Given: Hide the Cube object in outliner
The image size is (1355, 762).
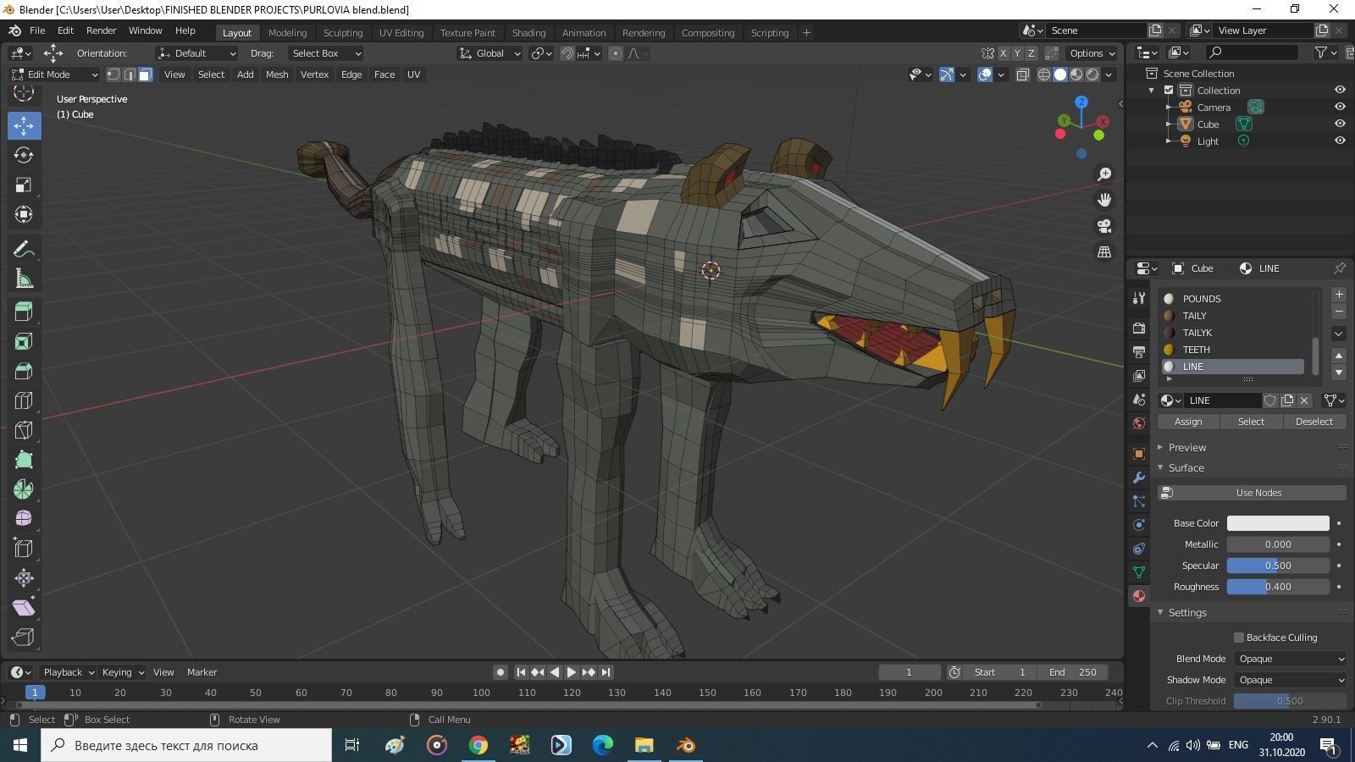Looking at the screenshot, I should pos(1340,124).
